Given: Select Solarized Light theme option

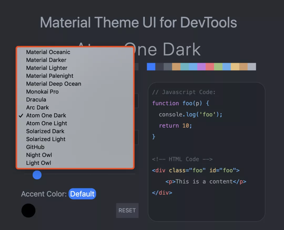Looking at the screenshot, I should click(x=75, y=139).
